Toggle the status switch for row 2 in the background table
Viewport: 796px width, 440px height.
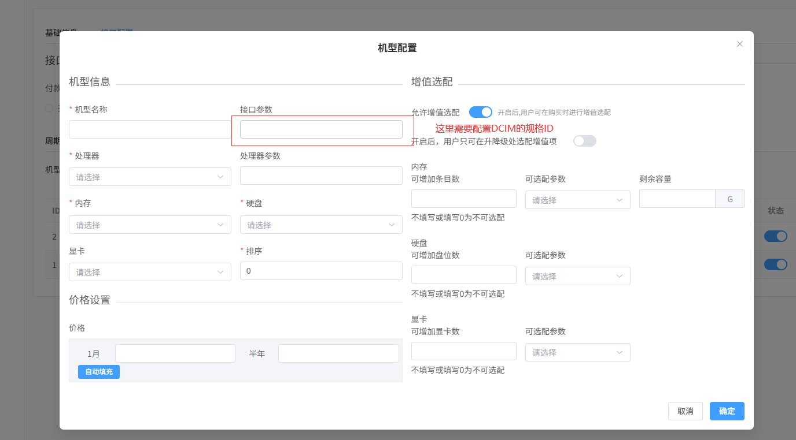tap(776, 236)
